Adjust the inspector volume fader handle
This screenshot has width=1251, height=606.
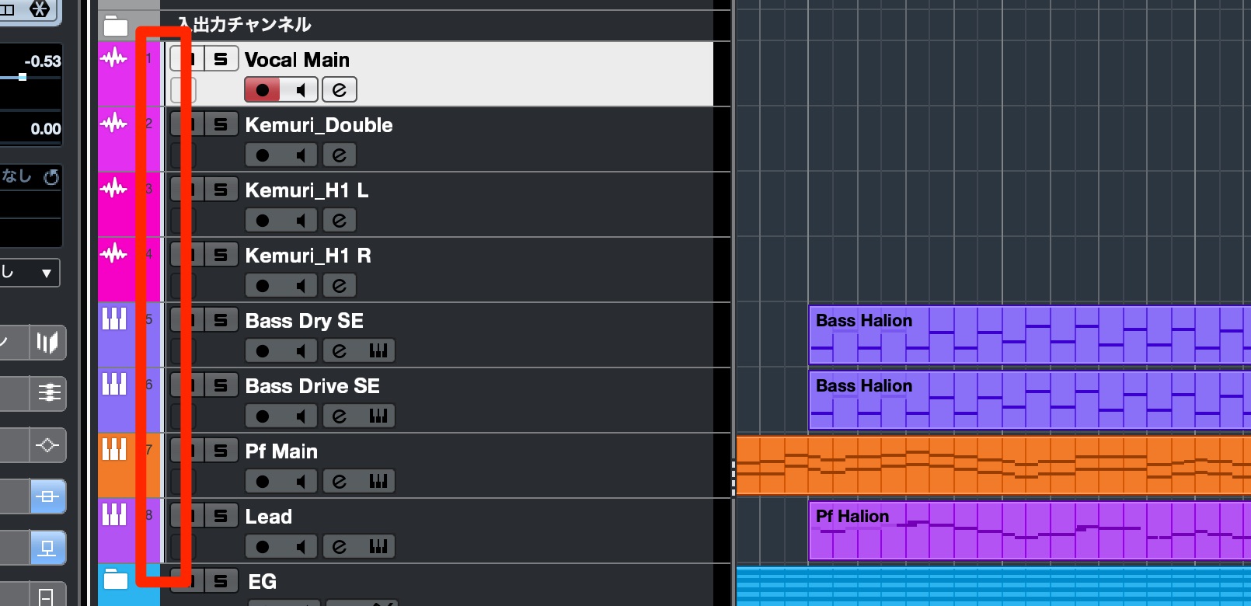(x=23, y=77)
